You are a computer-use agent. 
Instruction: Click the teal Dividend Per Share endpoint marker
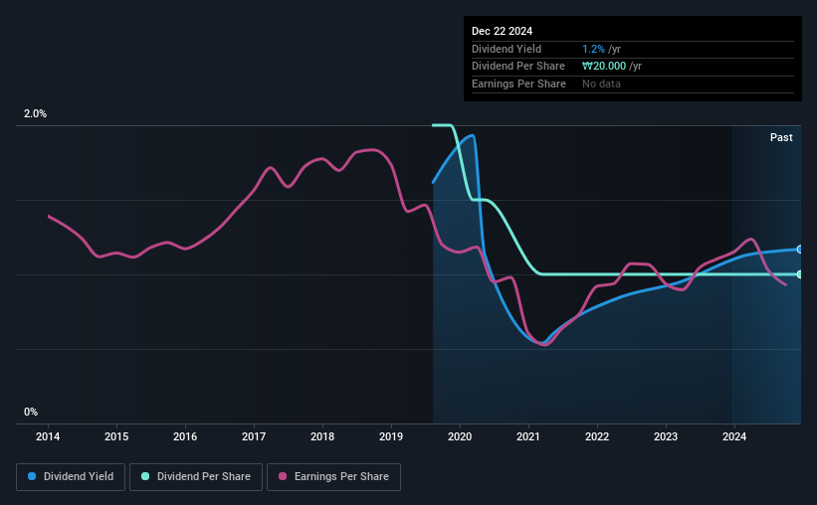pyautogui.click(x=799, y=274)
